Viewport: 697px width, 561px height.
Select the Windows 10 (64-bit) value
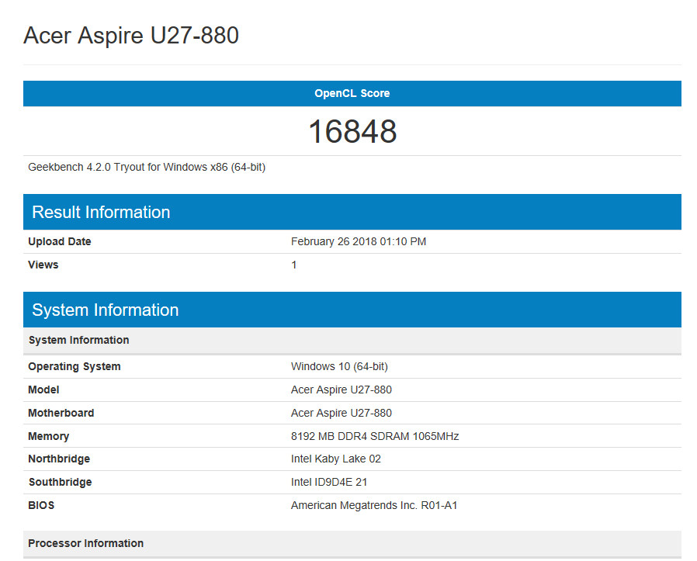click(339, 367)
